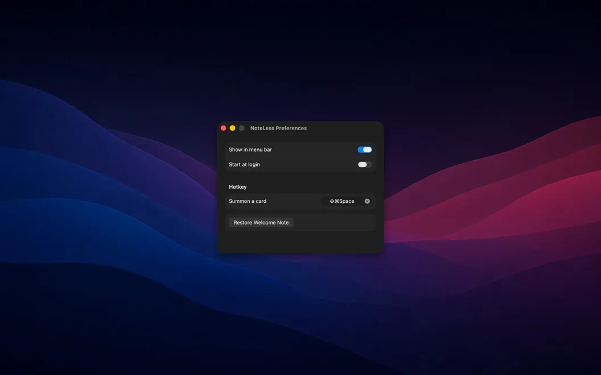Click the Summon a card label
Viewport: 601px width, 375px height.
248,201
